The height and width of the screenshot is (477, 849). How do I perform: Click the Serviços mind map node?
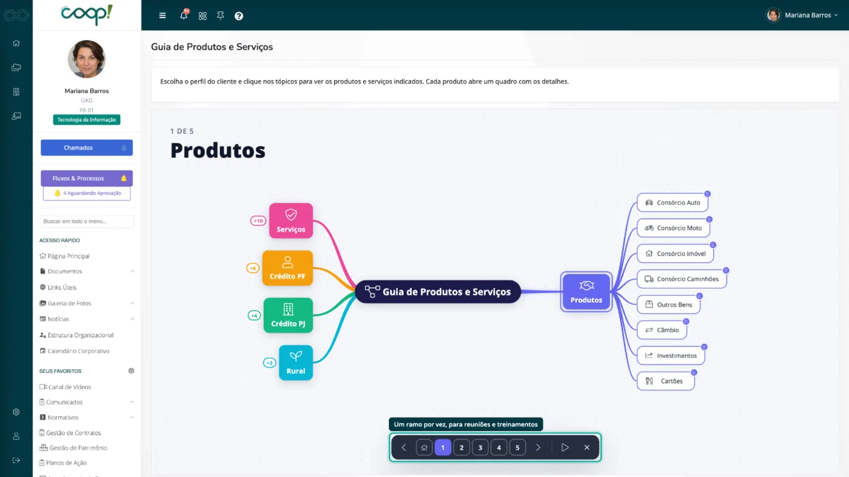(291, 220)
